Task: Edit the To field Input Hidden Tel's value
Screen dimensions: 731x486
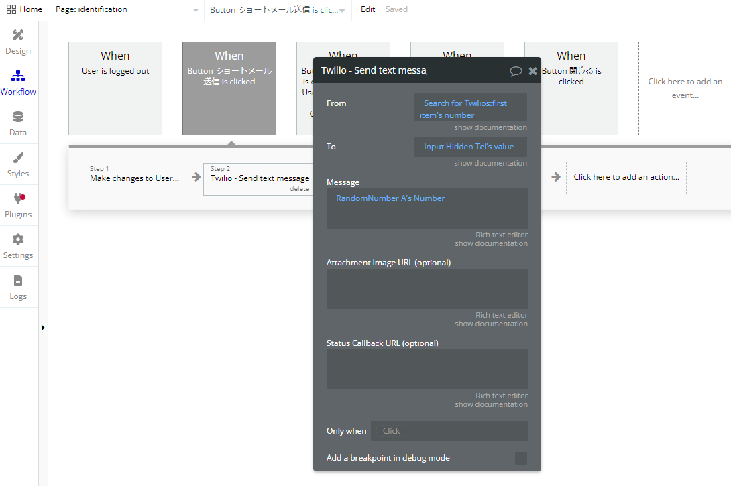Action: [470, 147]
